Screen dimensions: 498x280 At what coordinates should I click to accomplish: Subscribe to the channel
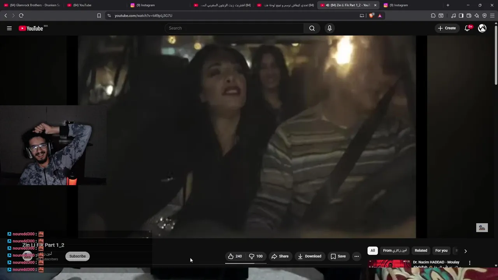click(77, 256)
